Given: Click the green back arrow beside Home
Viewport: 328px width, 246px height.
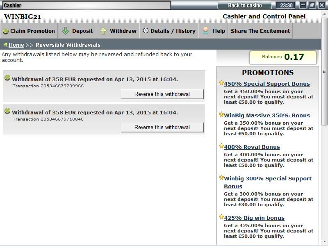Looking at the screenshot, I should pyautogui.click(x=5, y=44).
